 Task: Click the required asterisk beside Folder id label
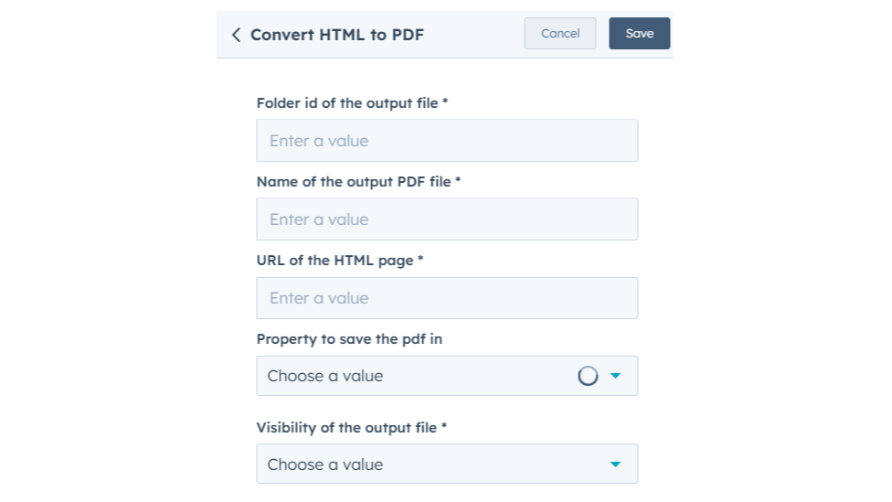445,102
